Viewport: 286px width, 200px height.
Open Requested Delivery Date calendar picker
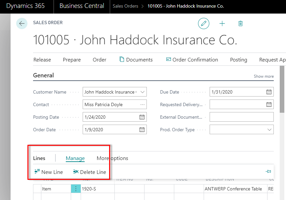coord(269,104)
